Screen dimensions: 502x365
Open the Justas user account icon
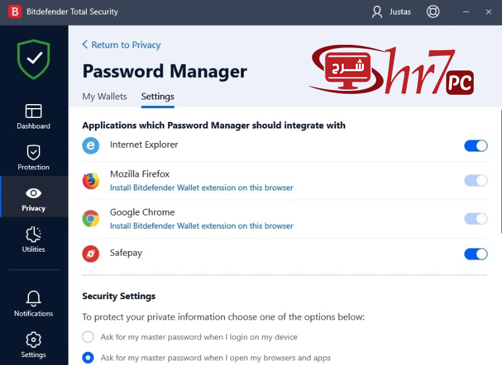tap(377, 12)
